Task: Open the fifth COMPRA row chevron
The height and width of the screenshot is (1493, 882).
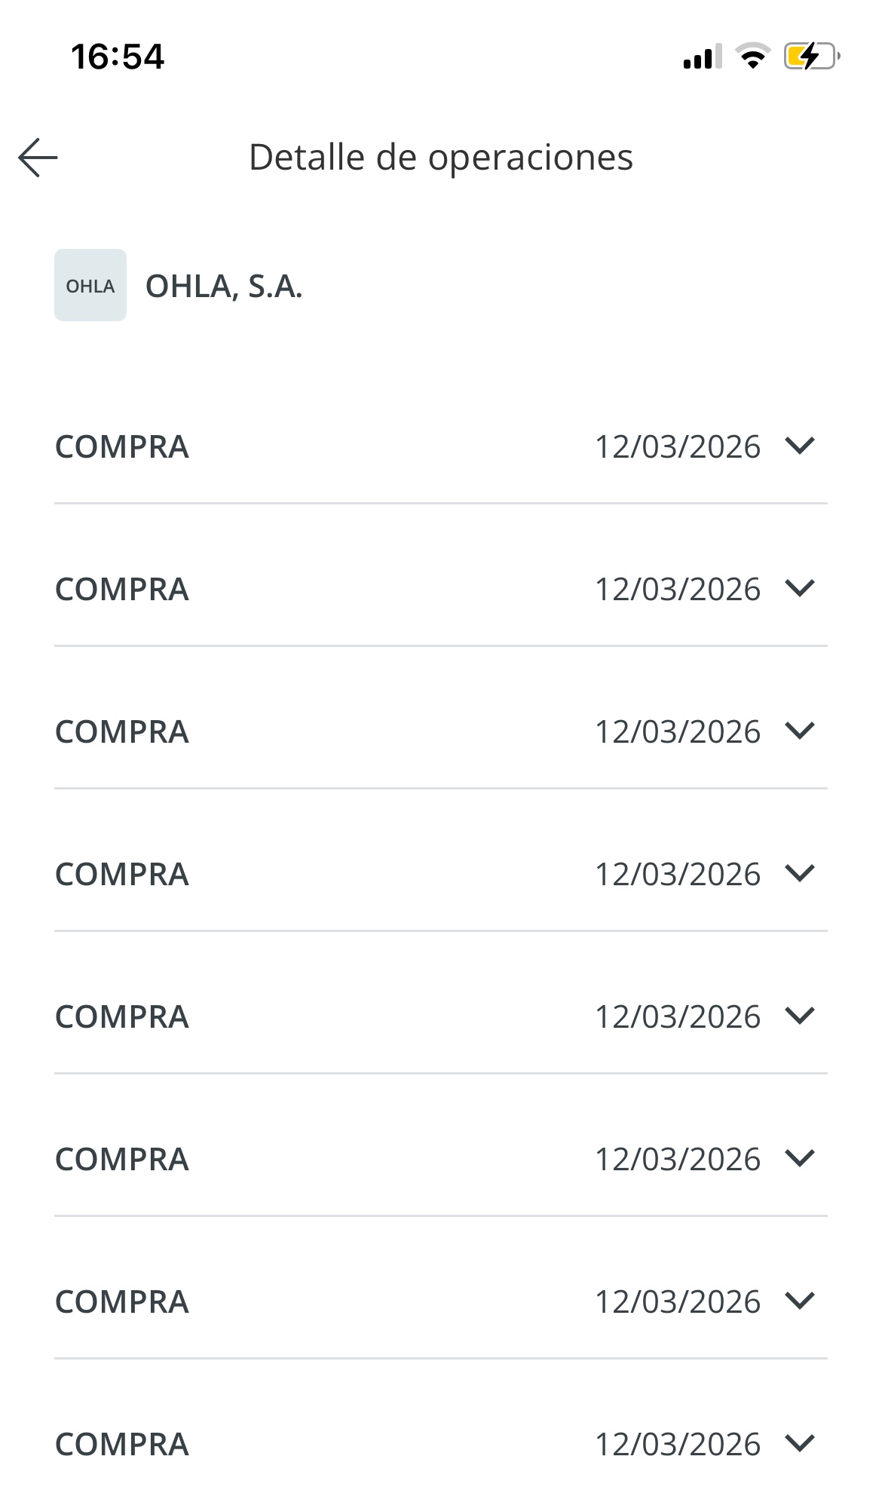Action: point(800,1016)
